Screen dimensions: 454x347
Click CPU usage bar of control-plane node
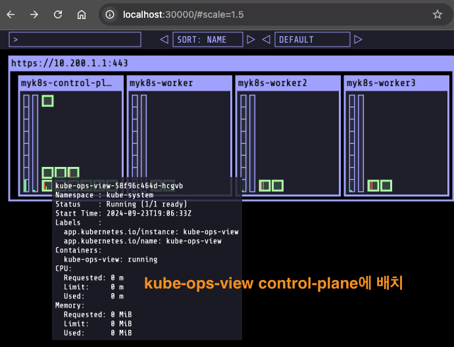26,143
